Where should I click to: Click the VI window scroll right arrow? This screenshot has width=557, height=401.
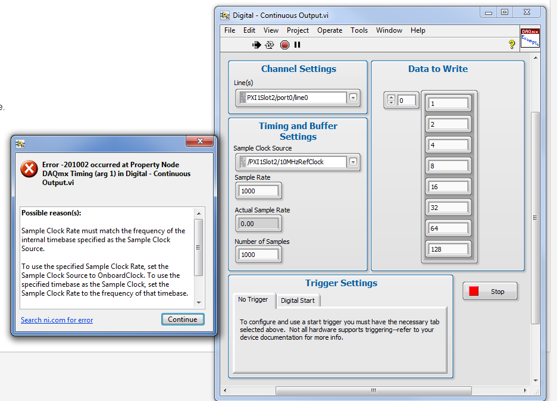click(525, 390)
